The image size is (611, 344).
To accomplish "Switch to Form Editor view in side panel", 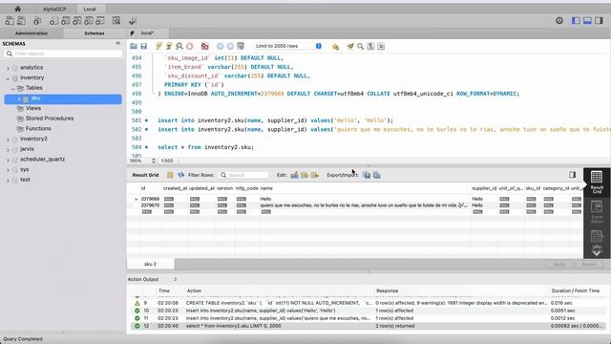I will click(597, 211).
